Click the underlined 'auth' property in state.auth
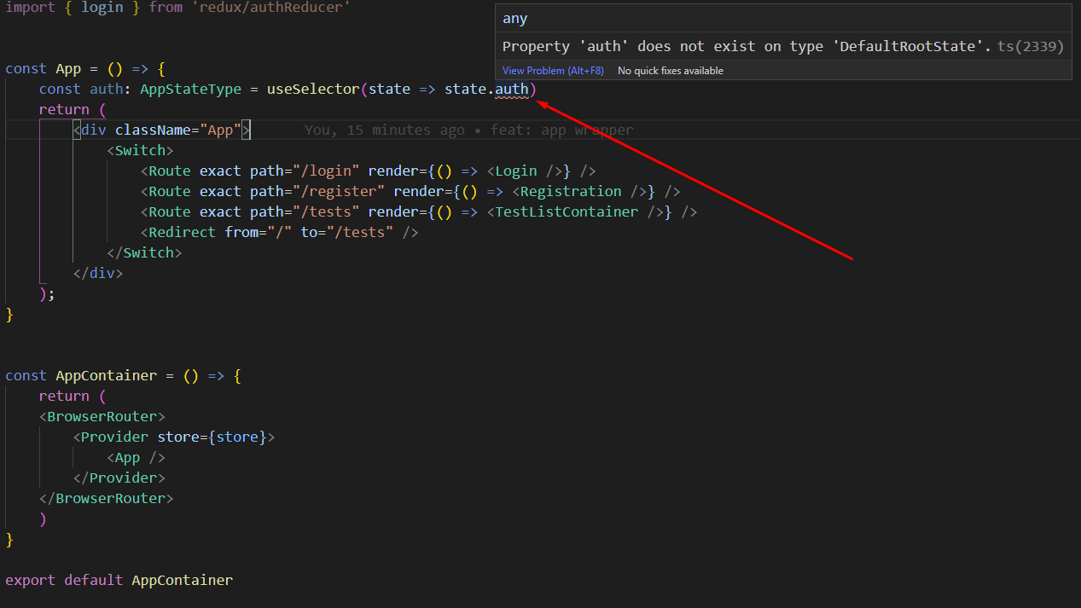This screenshot has width=1081, height=608. [x=512, y=90]
